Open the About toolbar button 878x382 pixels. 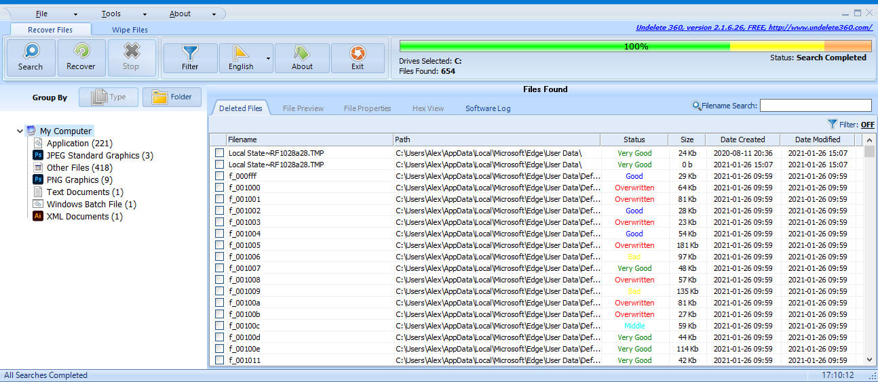click(302, 58)
